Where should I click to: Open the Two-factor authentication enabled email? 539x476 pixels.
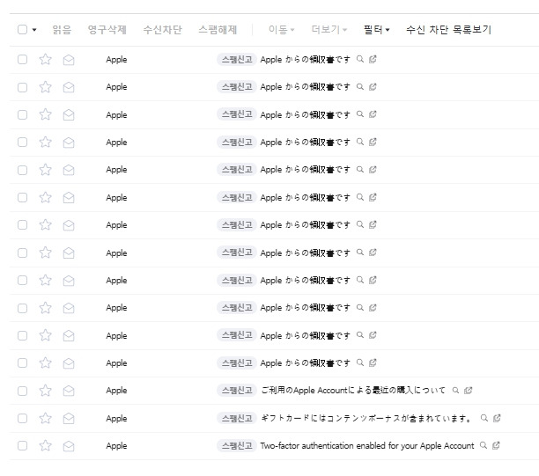[366, 446]
